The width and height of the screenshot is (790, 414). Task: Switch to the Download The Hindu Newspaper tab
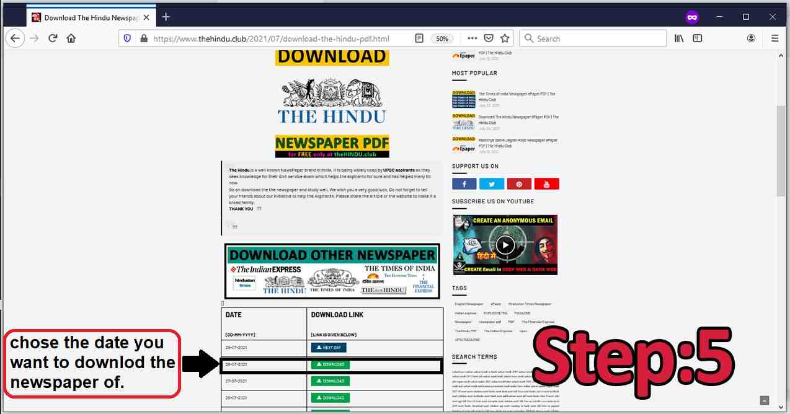click(90, 17)
